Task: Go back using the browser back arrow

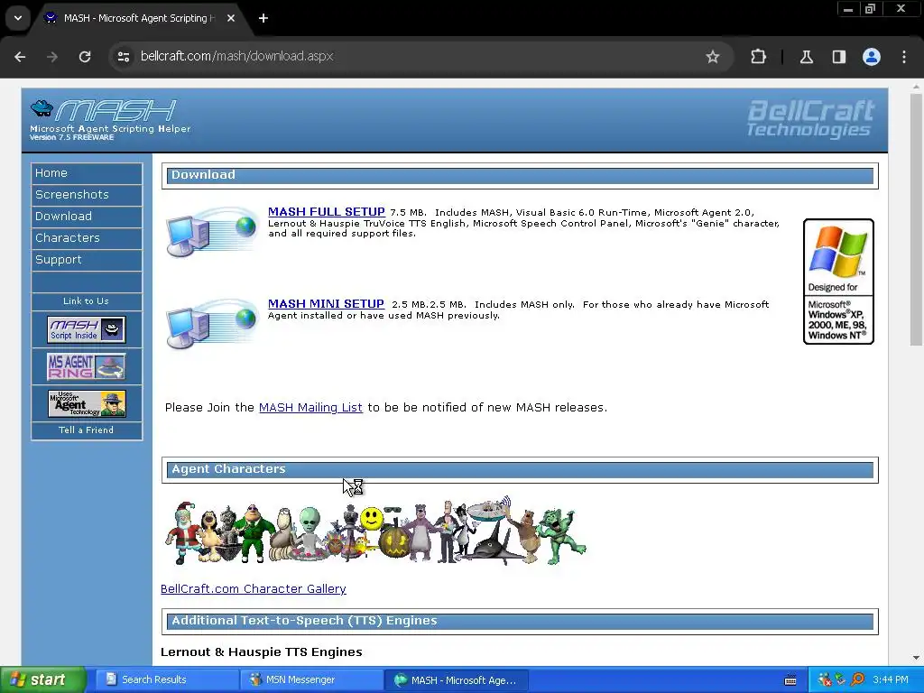Action: coord(20,57)
